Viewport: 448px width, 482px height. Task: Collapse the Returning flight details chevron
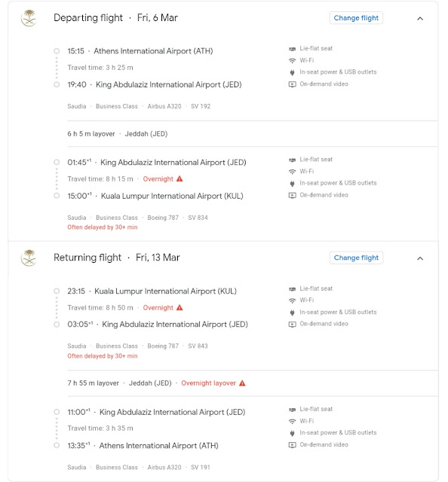point(420,258)
